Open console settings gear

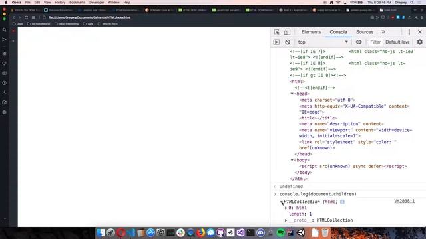(420, 42)
